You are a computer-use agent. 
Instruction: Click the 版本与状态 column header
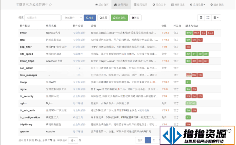click(x=192, y=26)
